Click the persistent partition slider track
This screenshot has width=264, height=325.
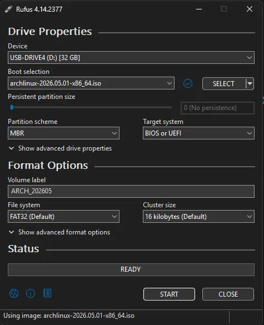point(91,107)
